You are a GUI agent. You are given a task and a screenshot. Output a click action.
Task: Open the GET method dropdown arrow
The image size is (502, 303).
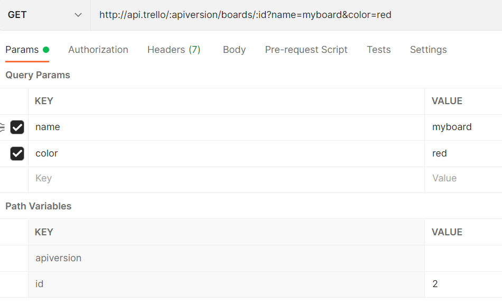[78, 15]
